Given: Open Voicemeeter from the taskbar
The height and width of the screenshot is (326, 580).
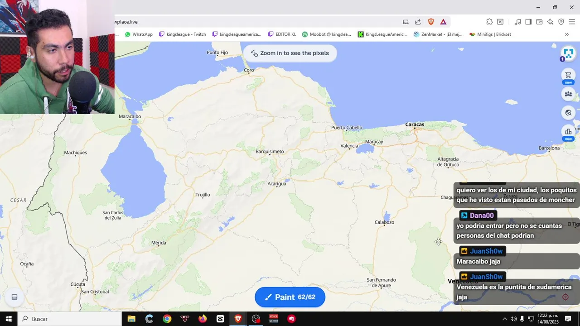Looking at the screenshot, I should click(274, 319).
